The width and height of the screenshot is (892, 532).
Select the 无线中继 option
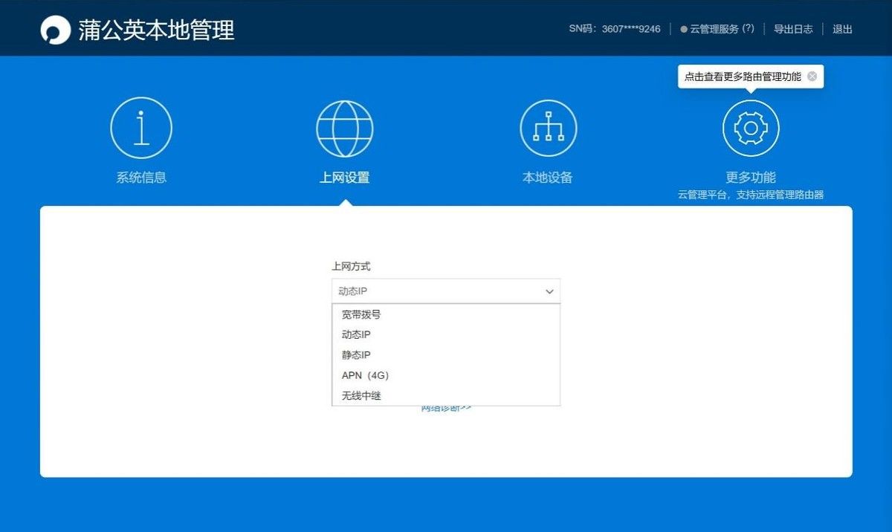(x=361, y=396)
